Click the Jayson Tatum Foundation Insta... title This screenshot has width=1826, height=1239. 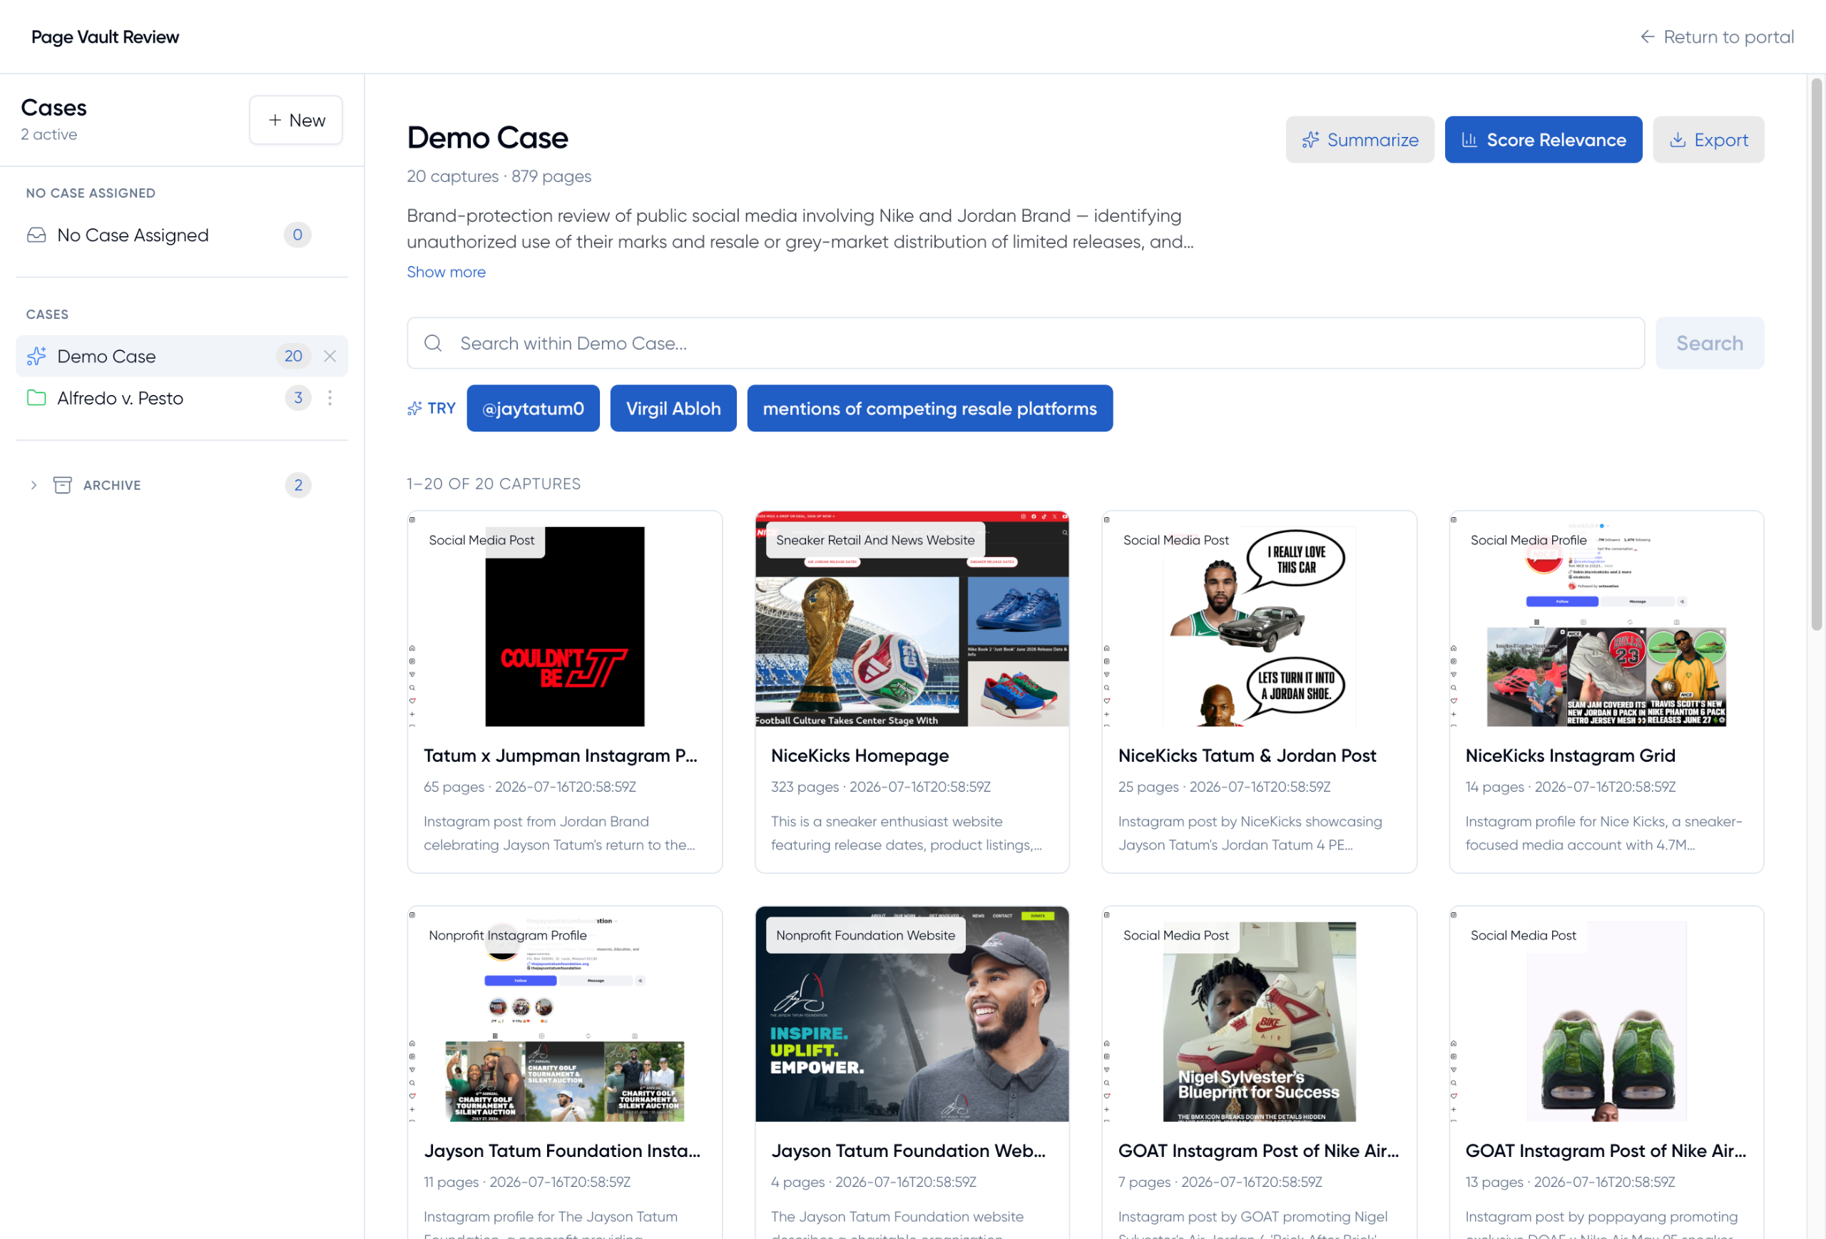coord(563,1151)
